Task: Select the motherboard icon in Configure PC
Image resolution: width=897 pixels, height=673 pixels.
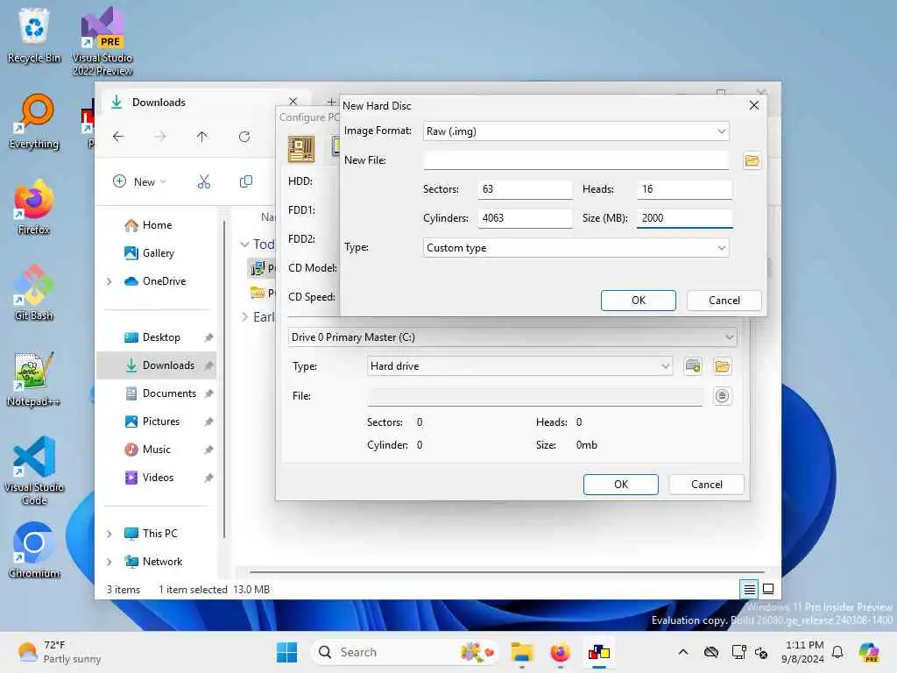Action: pos(301,149)
